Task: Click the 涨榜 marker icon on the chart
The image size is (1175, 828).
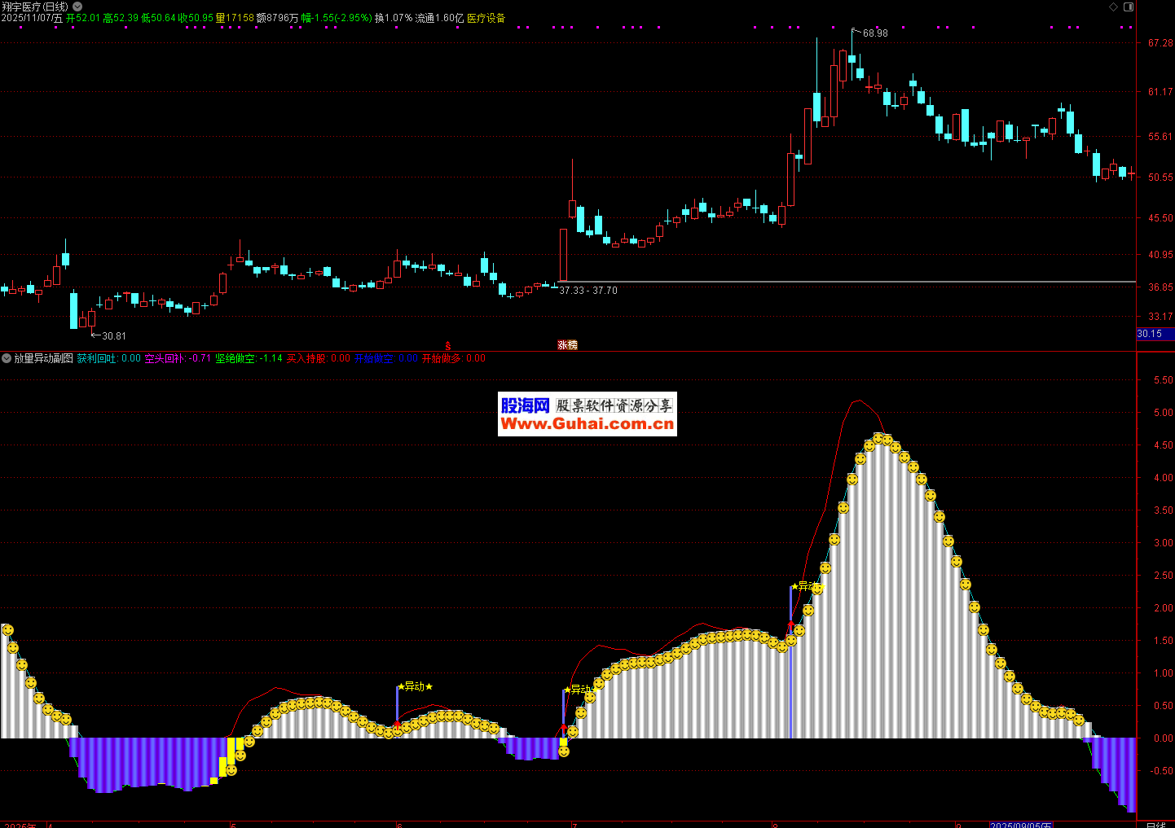Action: pyautogui.click(x=567, y=345)
